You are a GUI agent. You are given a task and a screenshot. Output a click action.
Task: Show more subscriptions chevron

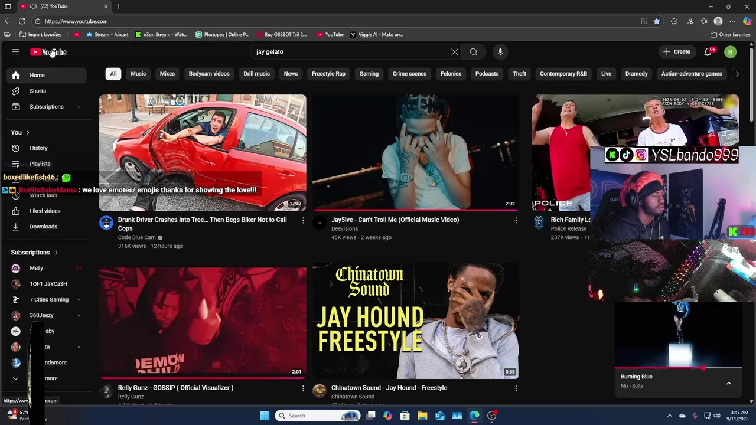[16, 378]
